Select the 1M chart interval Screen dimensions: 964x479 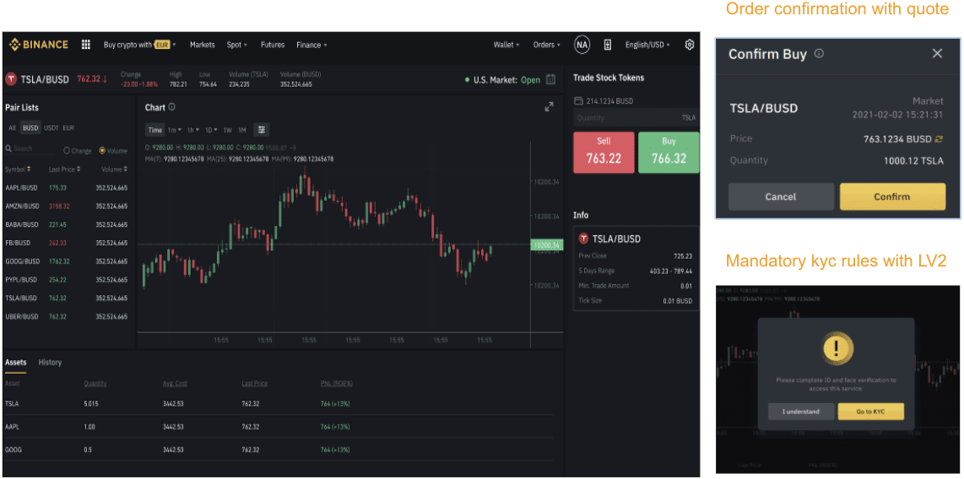[242, 130]
